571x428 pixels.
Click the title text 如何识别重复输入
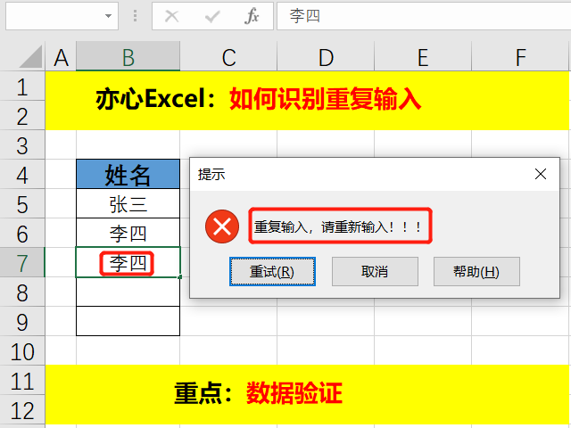tap(325, 99)
